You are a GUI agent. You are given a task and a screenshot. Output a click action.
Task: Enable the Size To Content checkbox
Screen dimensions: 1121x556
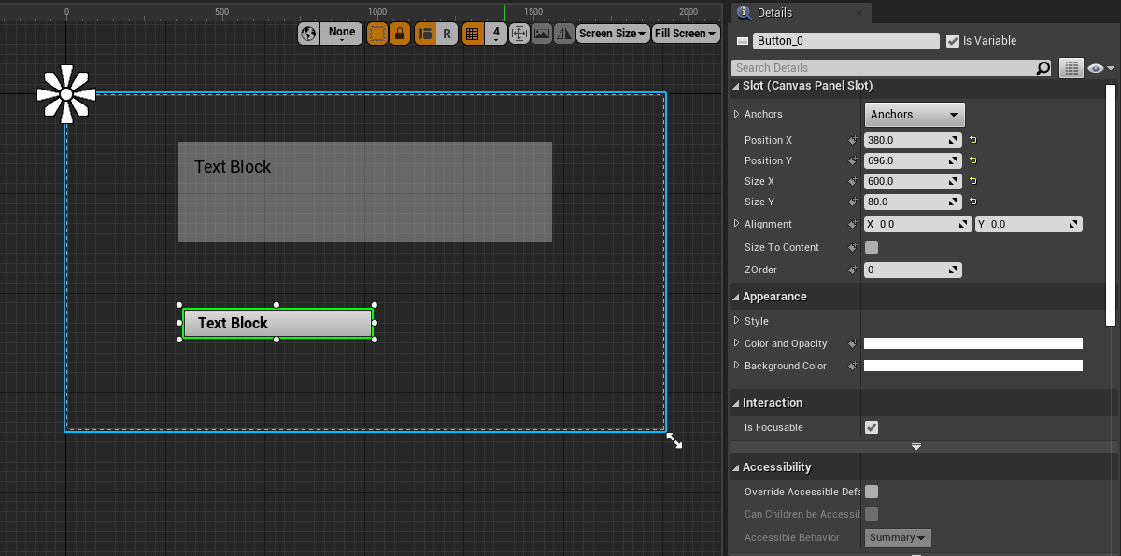pos(872,247)
